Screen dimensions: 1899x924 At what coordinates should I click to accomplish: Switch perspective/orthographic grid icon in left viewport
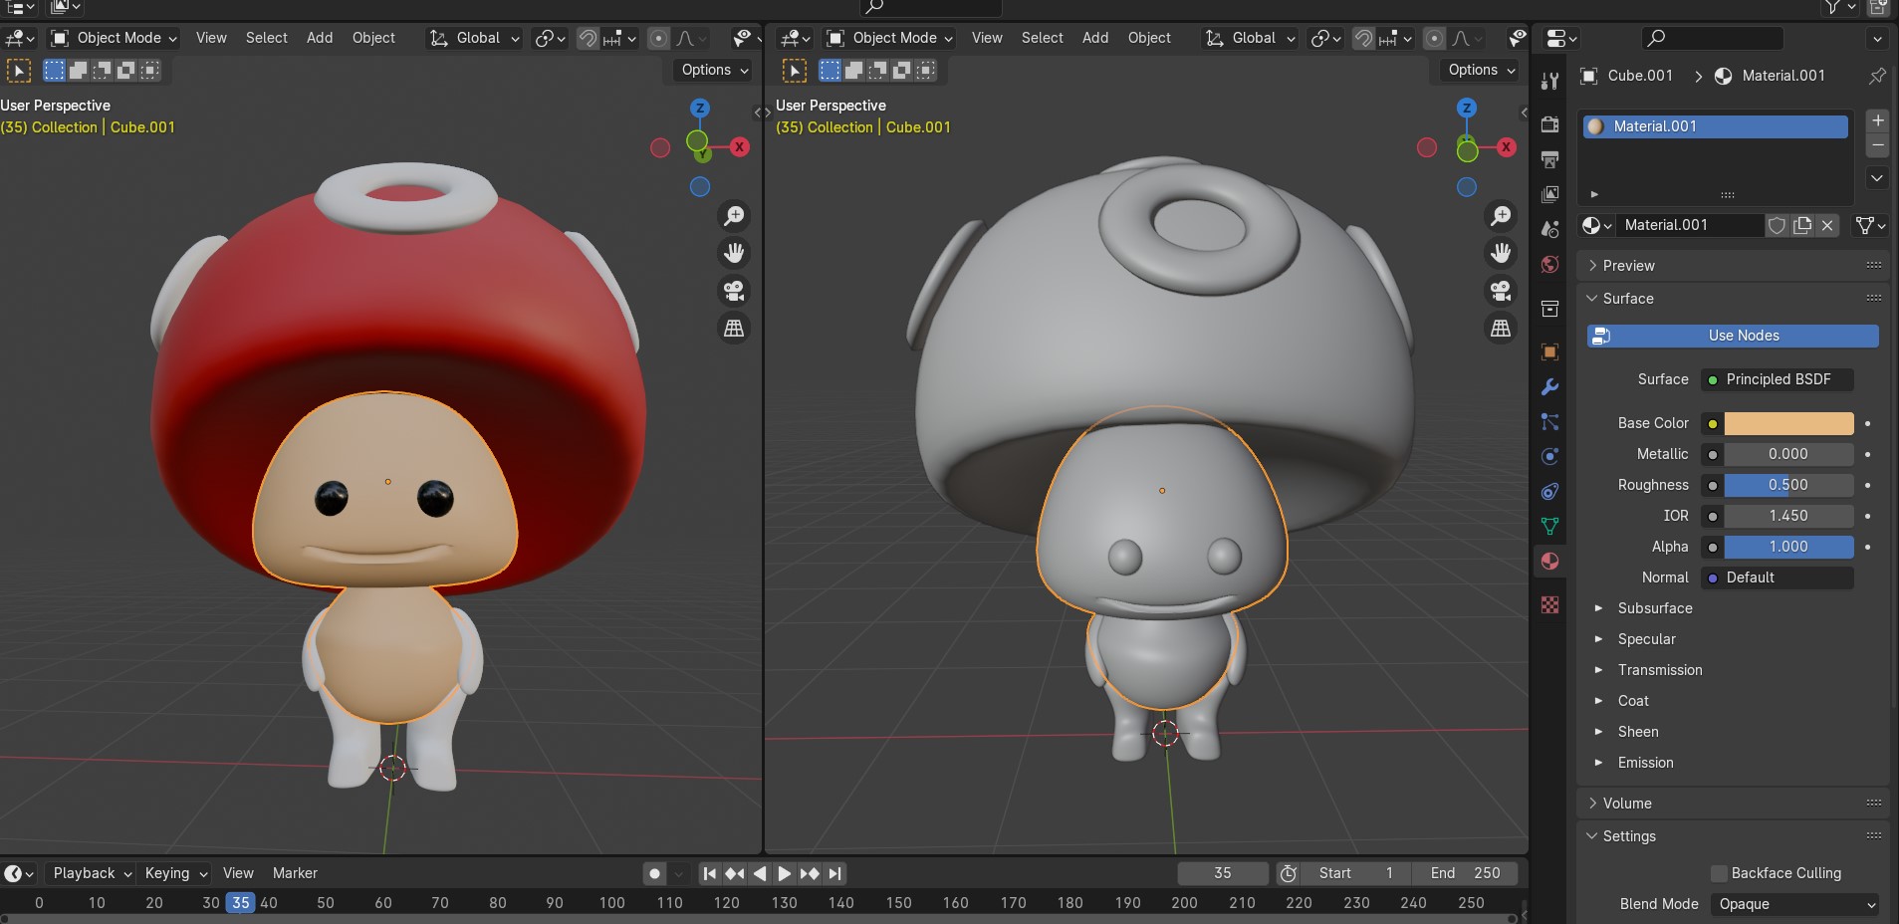pos(734,328)
